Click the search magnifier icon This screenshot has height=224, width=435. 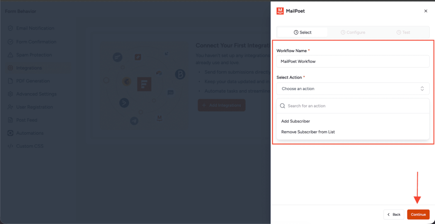(282, 106)
